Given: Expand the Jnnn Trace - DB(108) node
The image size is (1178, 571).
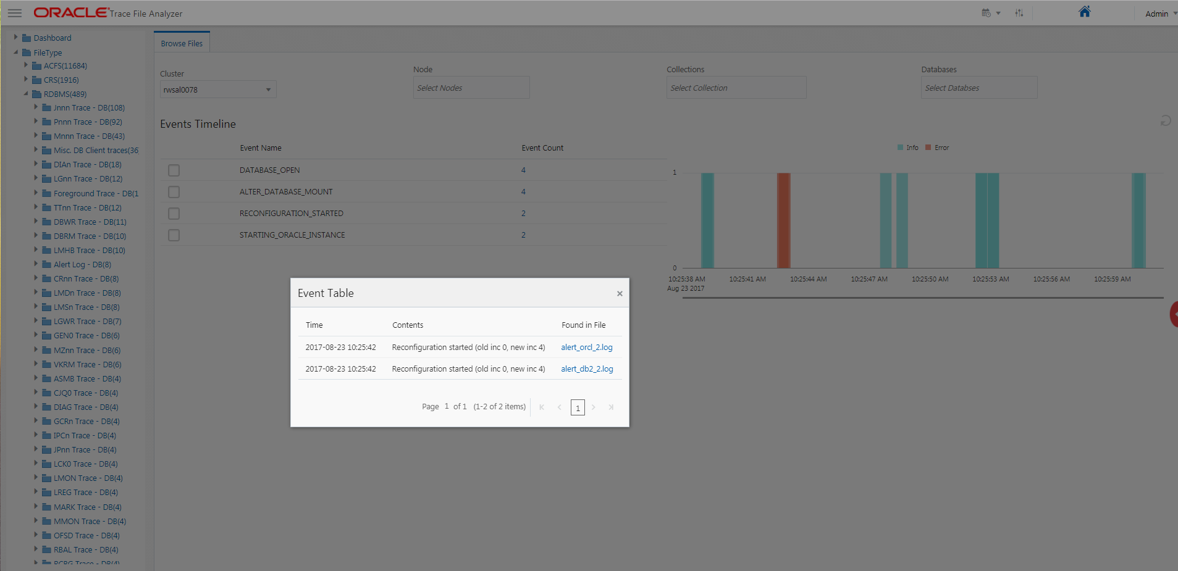Looking at the screenshot, I should pyautogui.click(x=35, y=107).
